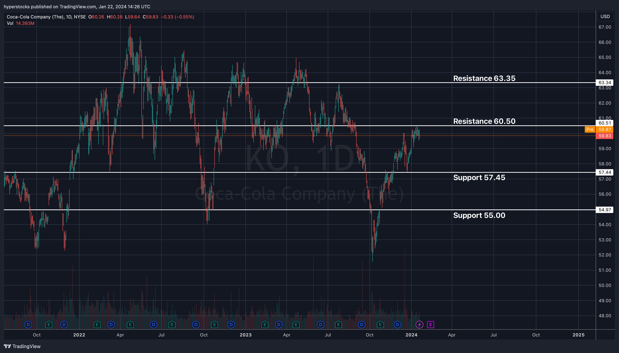Click the 60.51 price axis label

pos(604,123)
